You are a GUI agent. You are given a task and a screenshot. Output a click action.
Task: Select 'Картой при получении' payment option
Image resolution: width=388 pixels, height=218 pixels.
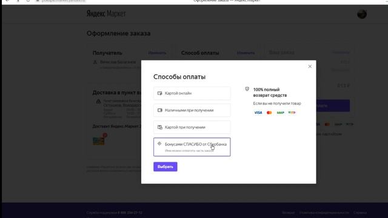[192, 127]
